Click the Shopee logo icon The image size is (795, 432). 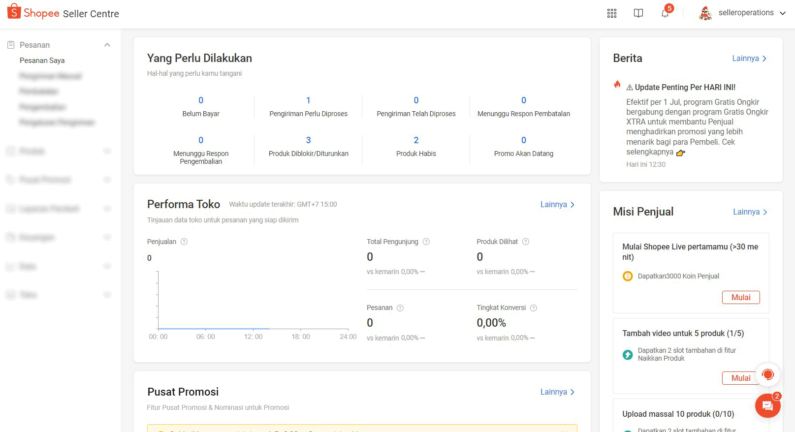point(14,11)
